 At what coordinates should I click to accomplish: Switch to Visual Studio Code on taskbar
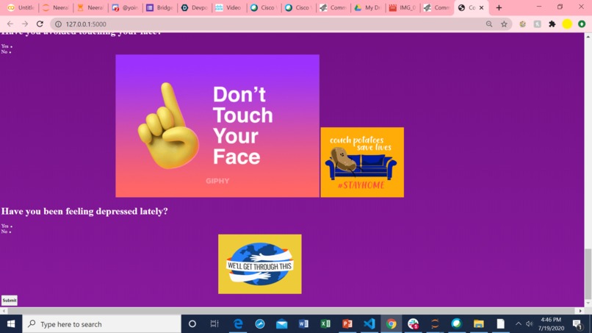coord(369,324)
